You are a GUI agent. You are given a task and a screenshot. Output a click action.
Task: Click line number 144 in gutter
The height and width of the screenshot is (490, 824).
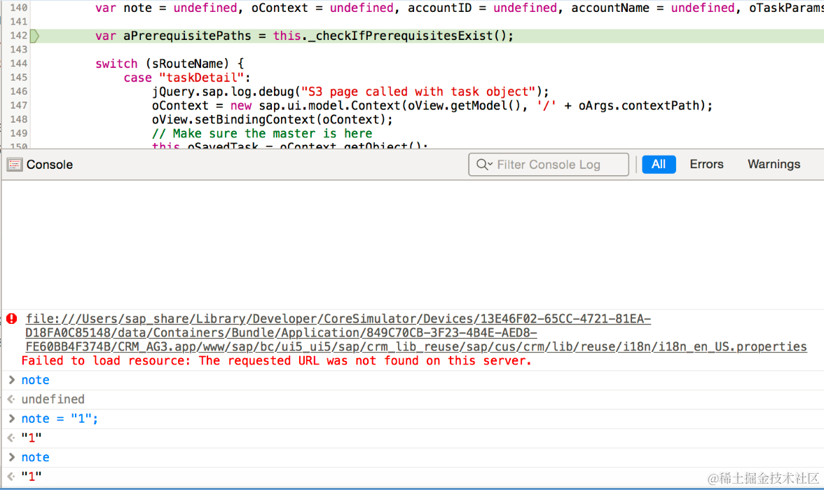point(18,64)
